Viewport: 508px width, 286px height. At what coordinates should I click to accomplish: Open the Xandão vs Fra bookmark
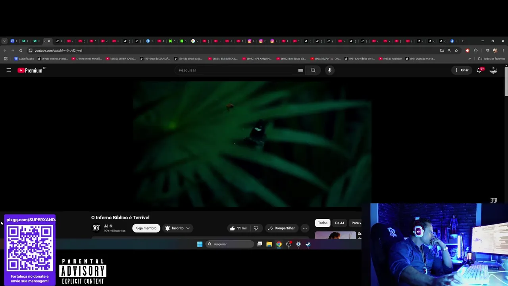420,59
